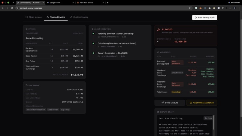Viewport: 242px width, 136px height.
Task: Select the Code Review category tag
Action: [x=53, y=110]
